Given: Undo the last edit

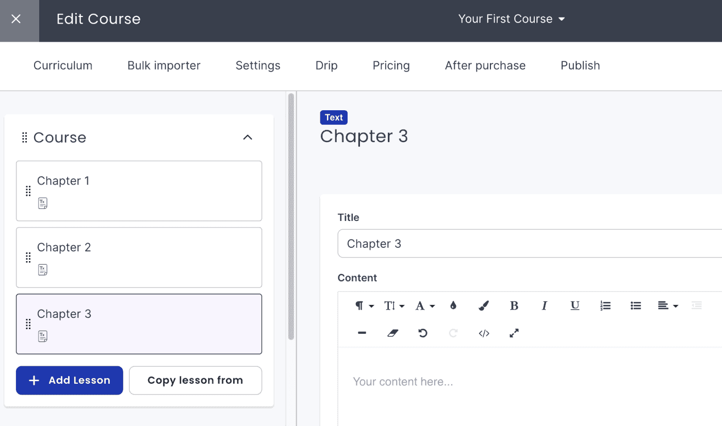Looking at the screenshot, I should [x=423, y=333].
